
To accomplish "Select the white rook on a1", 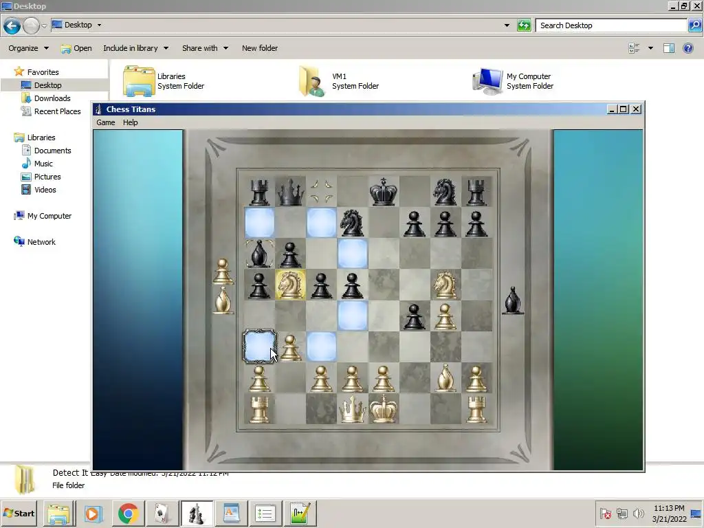I will point(259,409).
